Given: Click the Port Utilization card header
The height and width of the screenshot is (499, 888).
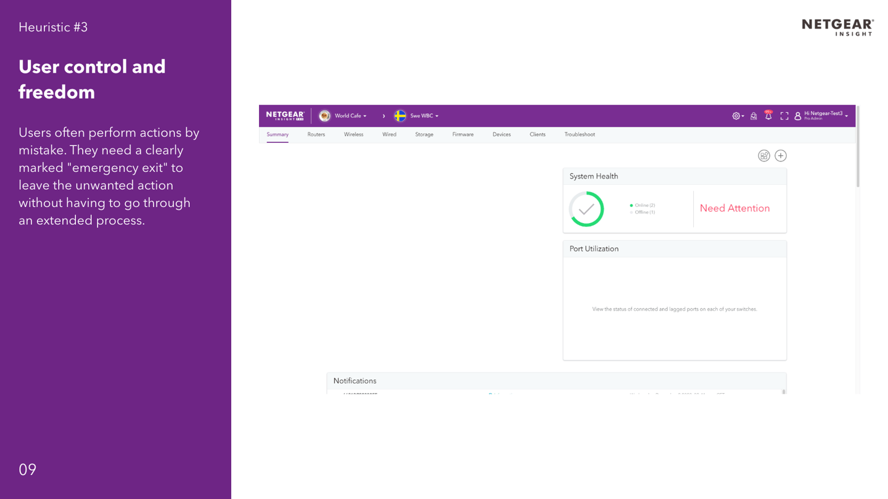Looking at the screenshot, I should tap(675, 249).
